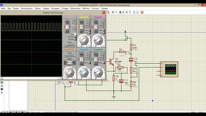Click Channel A Position thumbwheel

(x=81, y=27)
